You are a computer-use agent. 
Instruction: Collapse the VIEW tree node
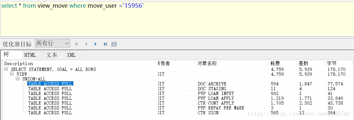click(12, 74)
